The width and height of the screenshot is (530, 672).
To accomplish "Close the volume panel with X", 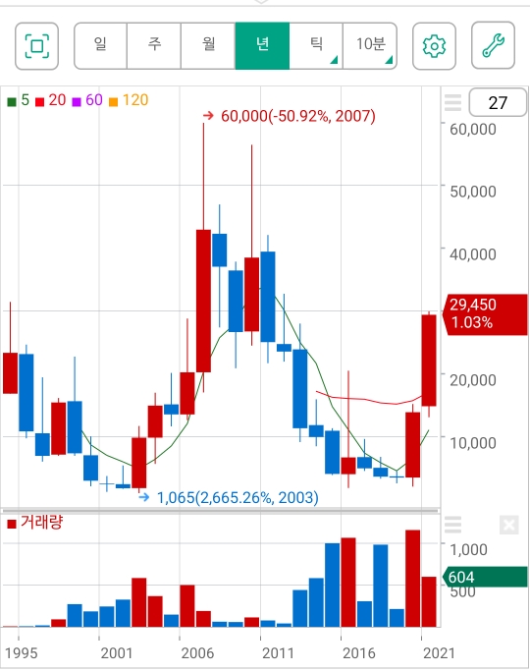I will click(x=509, y=525).
